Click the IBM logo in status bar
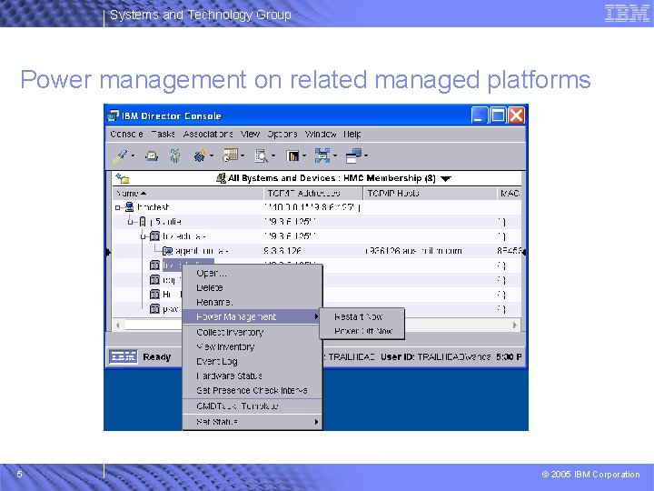Image resolution: width=654 pixels, height=491 pixels. (x=123, y=356)
